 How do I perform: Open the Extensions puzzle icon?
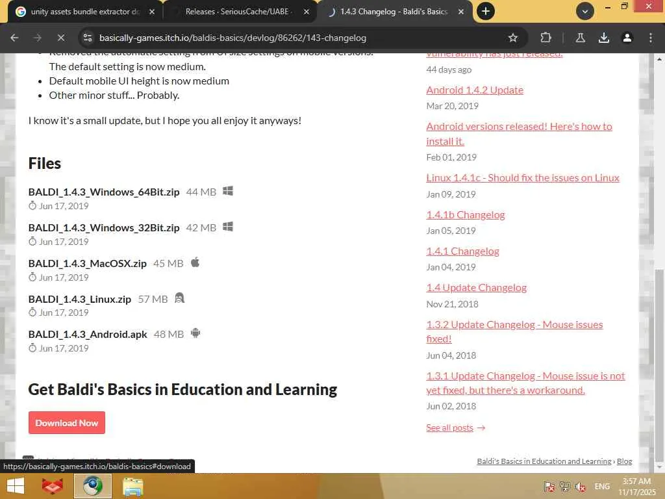click(546, 38)
